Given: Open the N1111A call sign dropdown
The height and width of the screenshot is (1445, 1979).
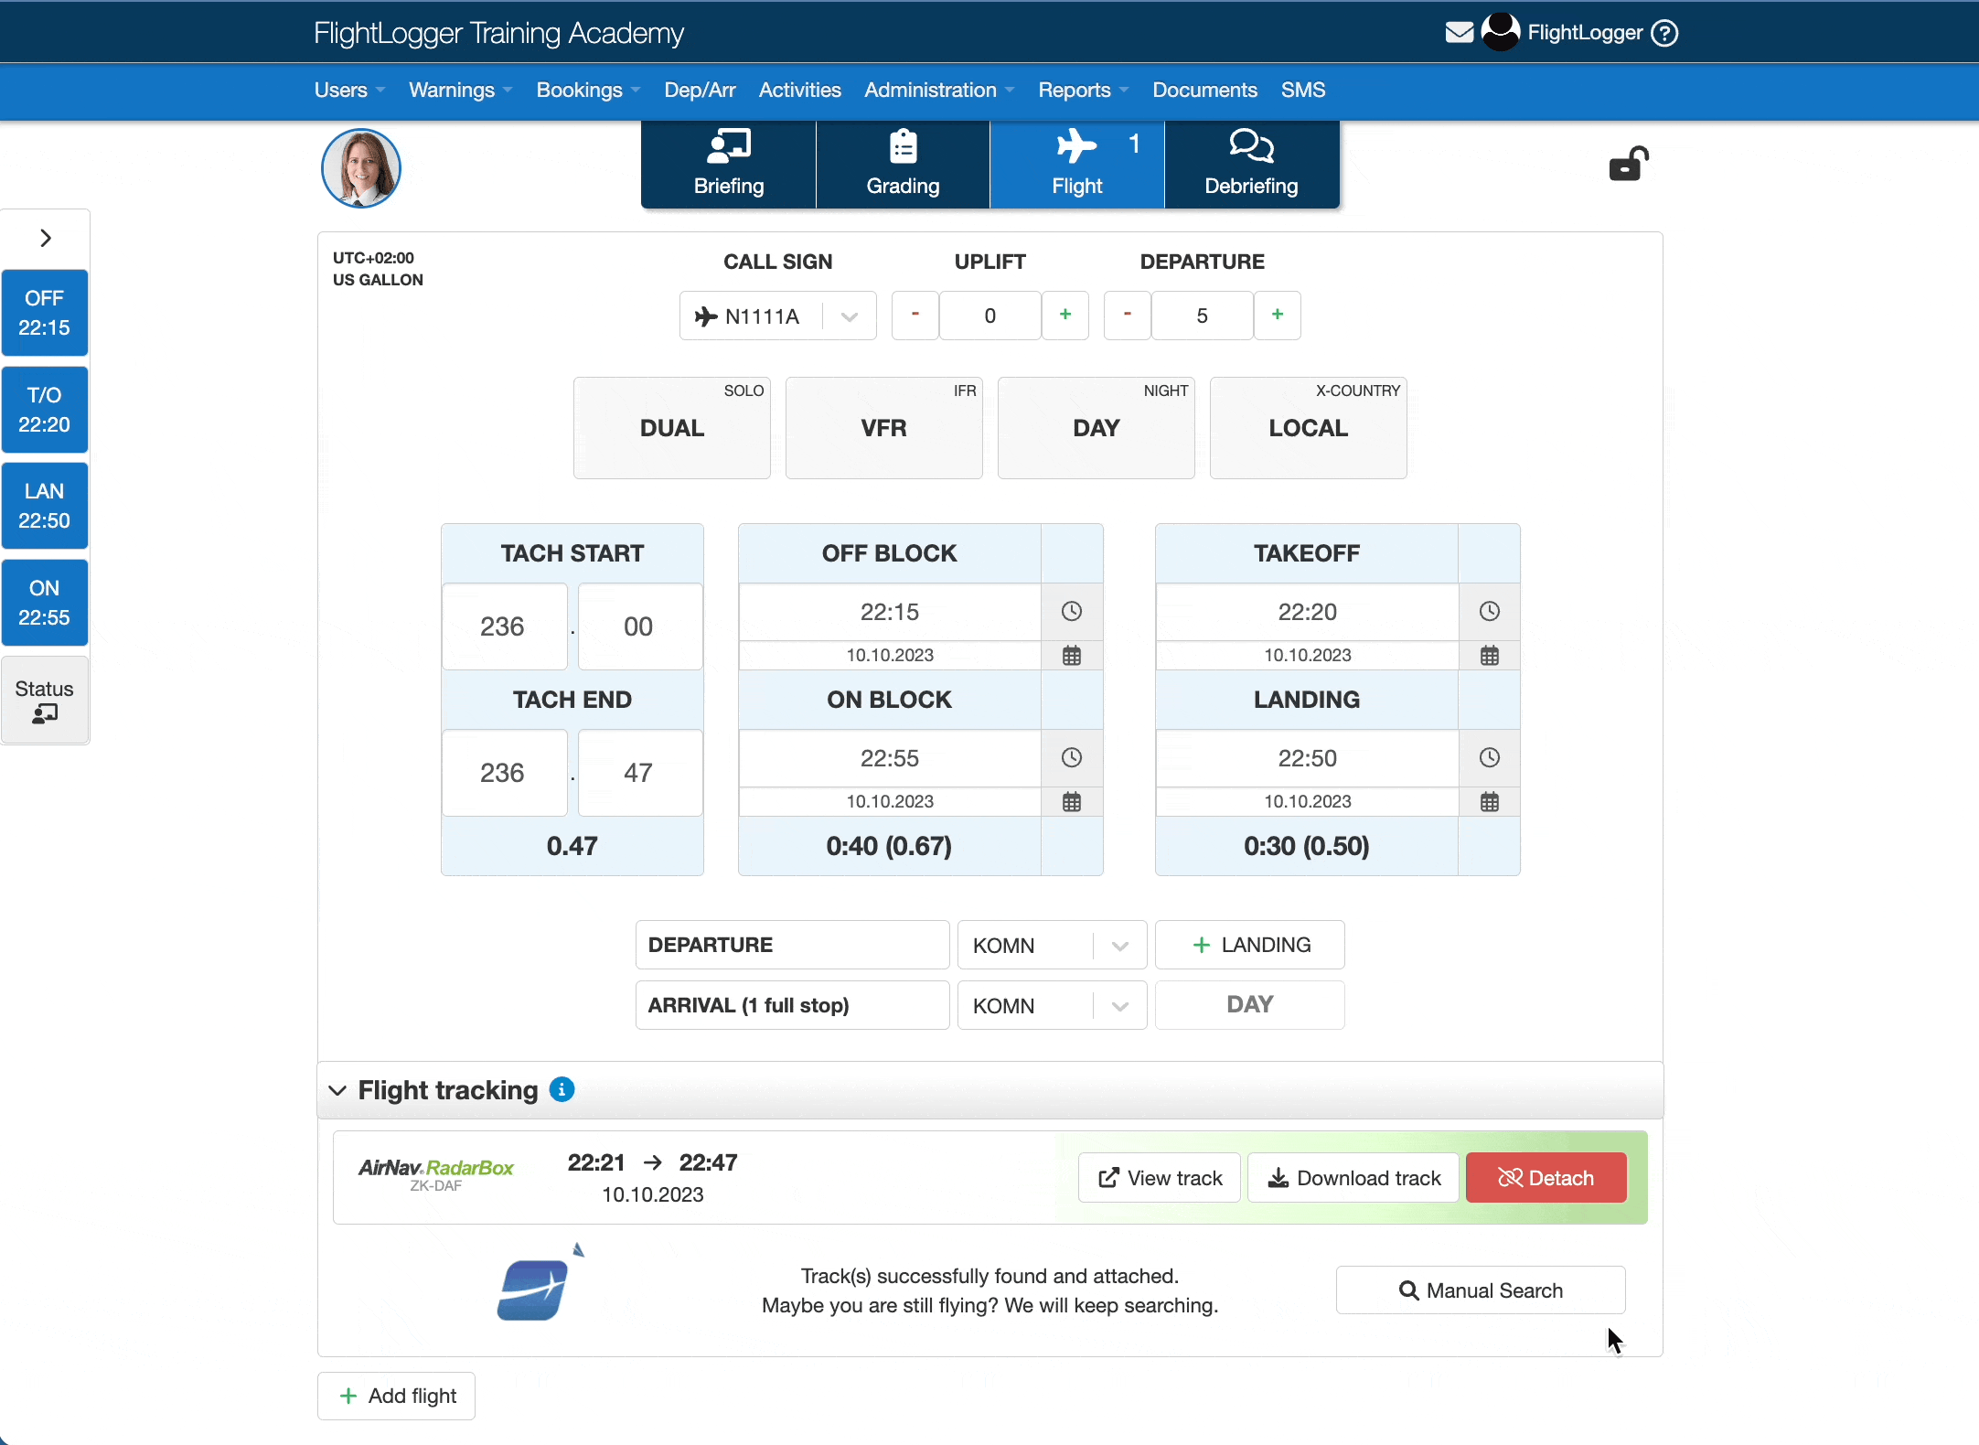Looking at the screenshot, I should coord(849,315).
